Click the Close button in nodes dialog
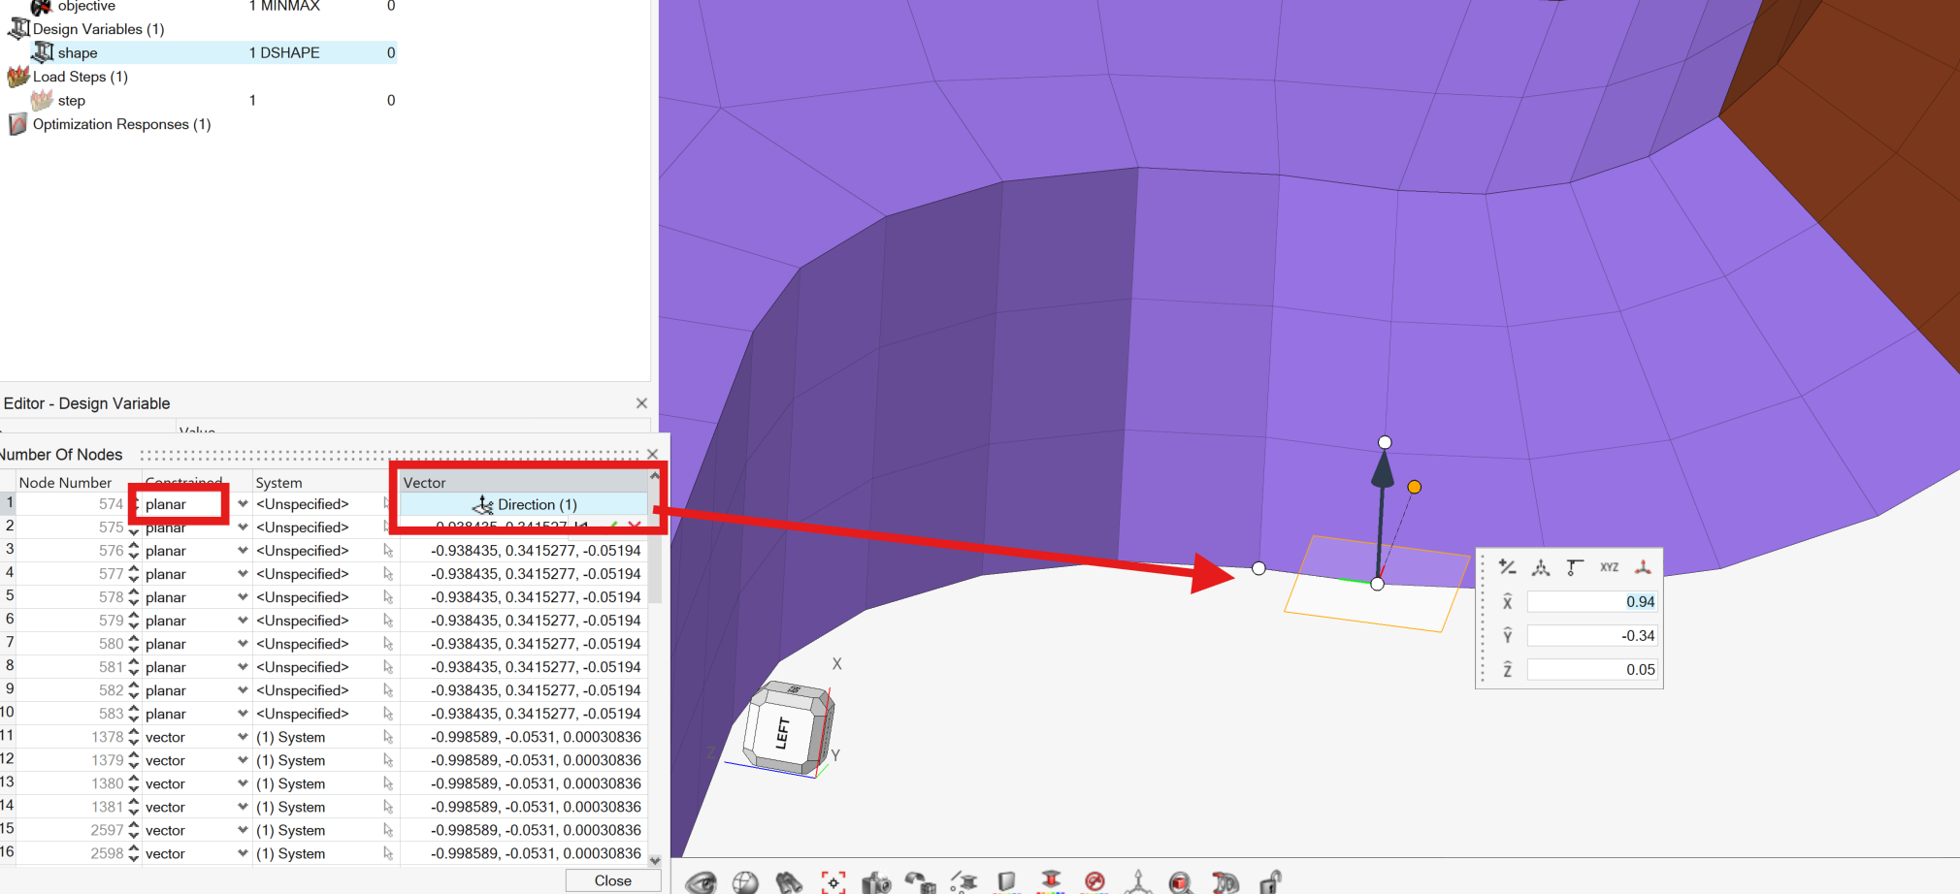 (613, 880)
